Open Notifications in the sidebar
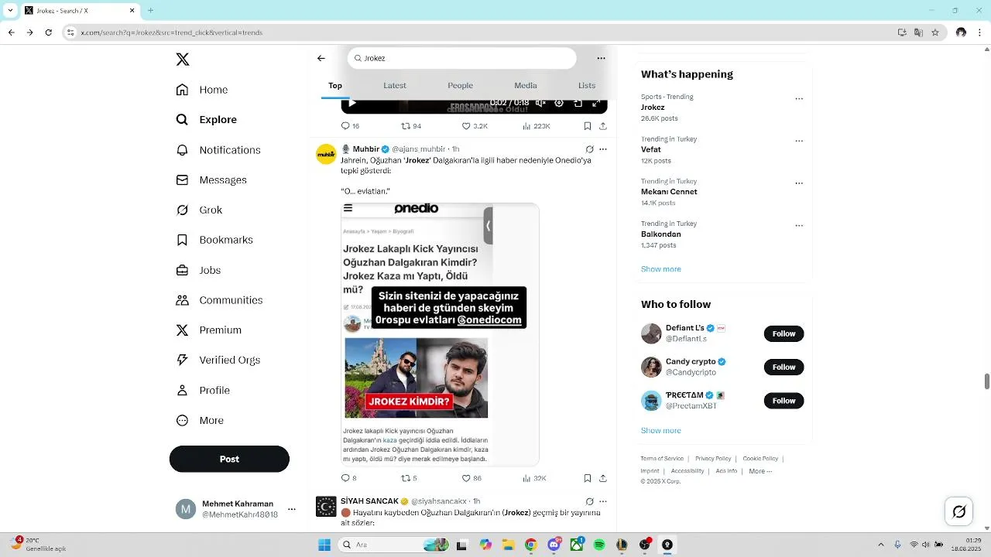This screenshot has width=991, height=557. [x=218, y=150]
